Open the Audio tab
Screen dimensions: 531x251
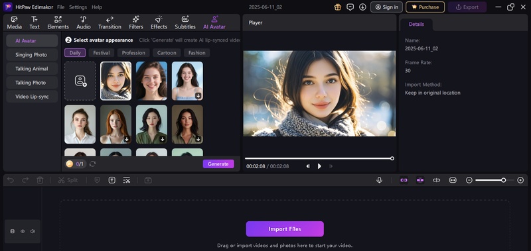tap(84, 23)
